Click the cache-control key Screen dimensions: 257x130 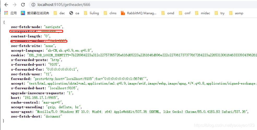pyautogui.click(x=25, y=102)
